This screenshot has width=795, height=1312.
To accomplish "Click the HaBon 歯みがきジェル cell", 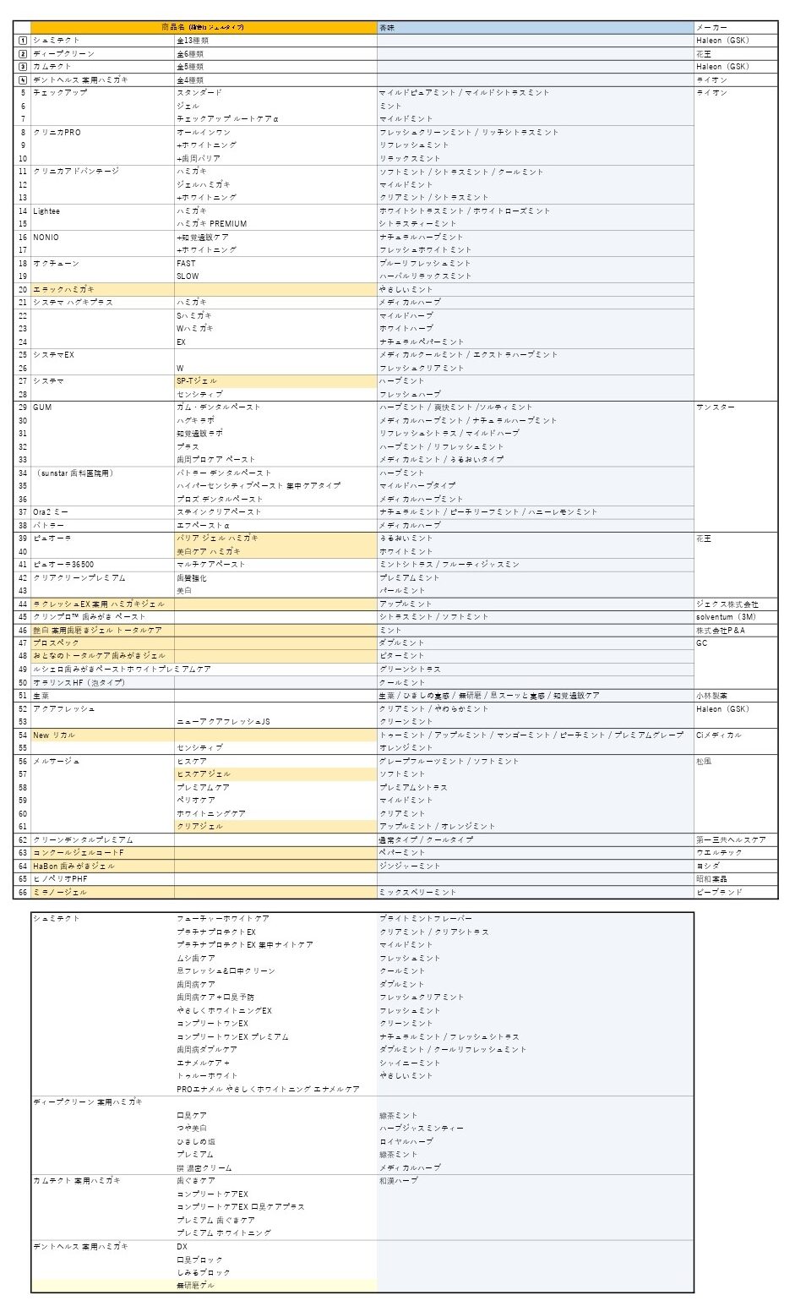I will coord(103,866).
